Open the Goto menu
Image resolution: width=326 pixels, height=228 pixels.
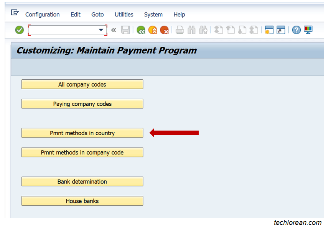[x=97, y=15]
